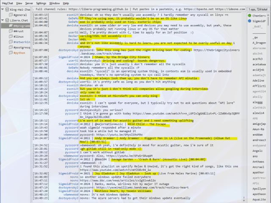
Task: Select user A_Dragon in the user list
Action: pyautogui.click(x=259, y=43)
